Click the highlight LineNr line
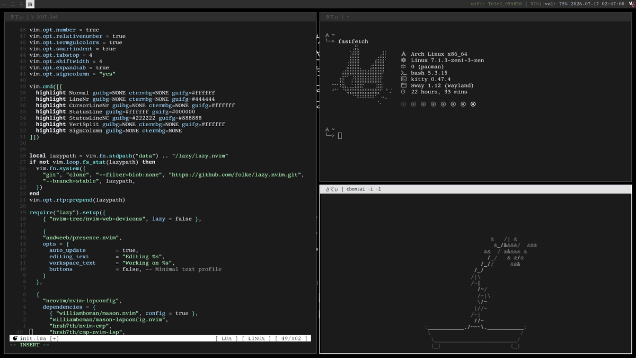 tap(125, 99)
